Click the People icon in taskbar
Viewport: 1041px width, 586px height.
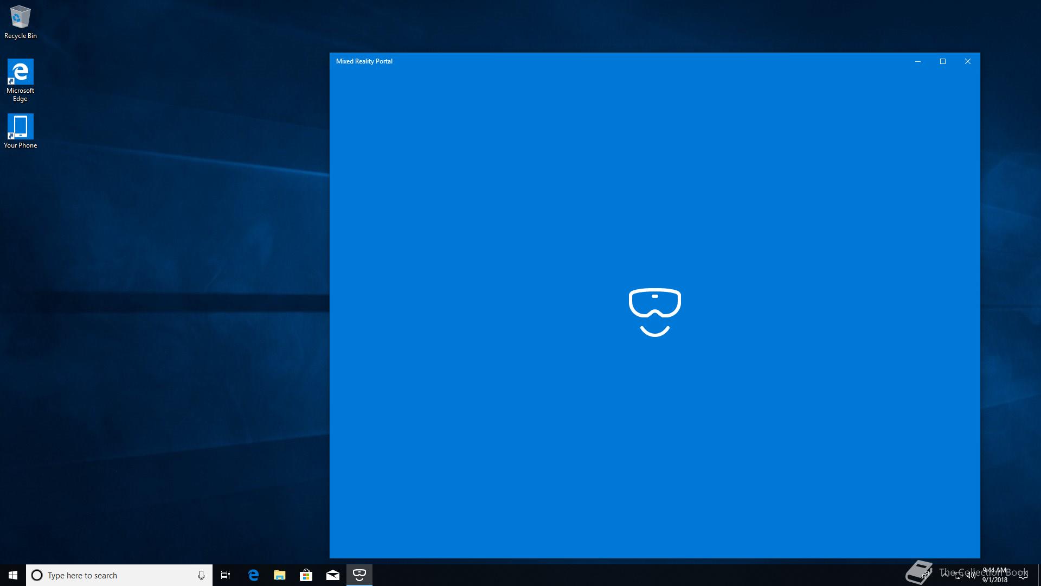[927, 575]
